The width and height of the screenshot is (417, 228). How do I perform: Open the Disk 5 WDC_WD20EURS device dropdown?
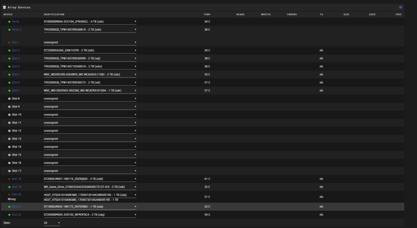click(90, 74)
